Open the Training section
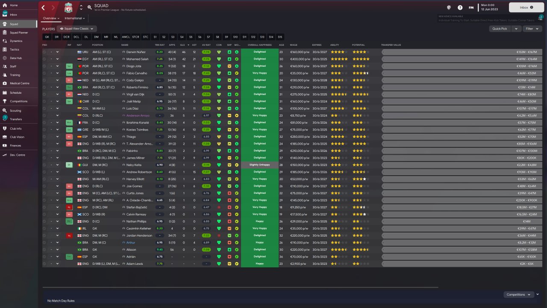Image resolution: width=547 pixels, height=308 pixels. click(x=15, y=75)
